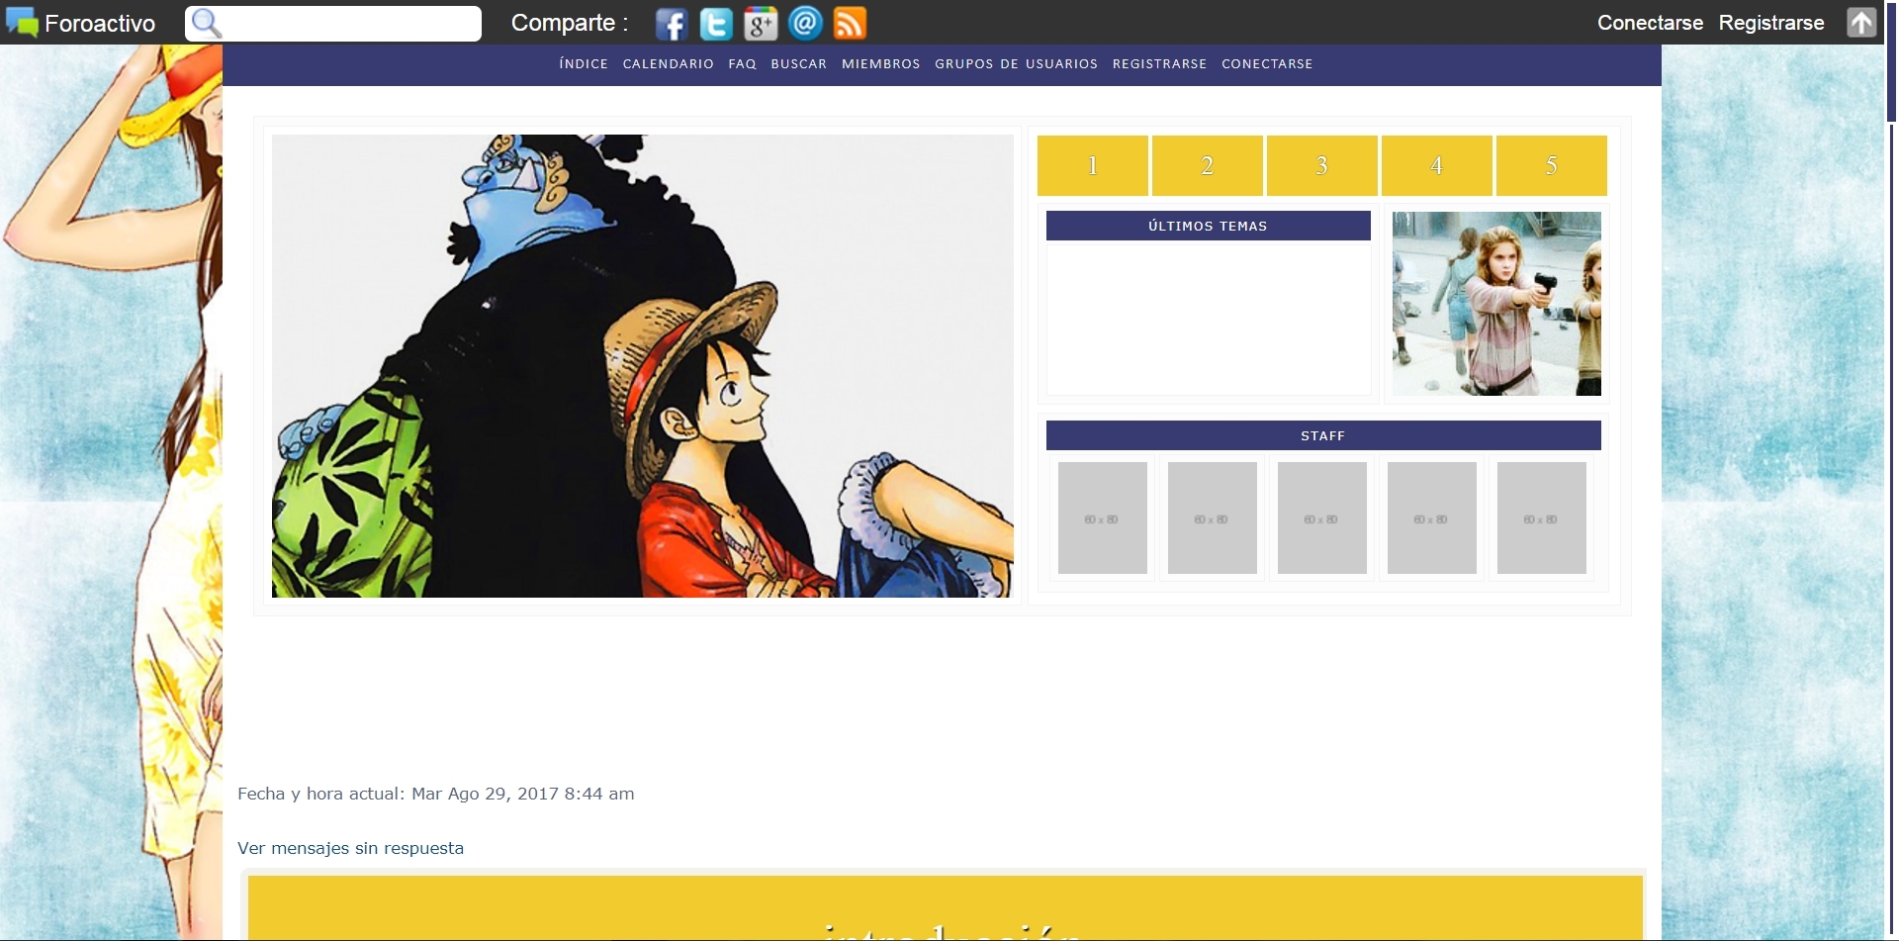Viewport: 1899px width, 941px height.
Task: Open the BUSCAR menu item
Action: pyautogui.click(x=799, y=63)
